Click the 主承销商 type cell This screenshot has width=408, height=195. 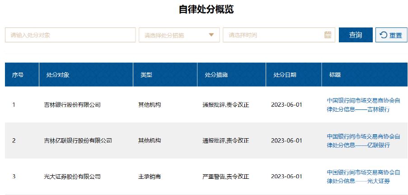[150, 177]
